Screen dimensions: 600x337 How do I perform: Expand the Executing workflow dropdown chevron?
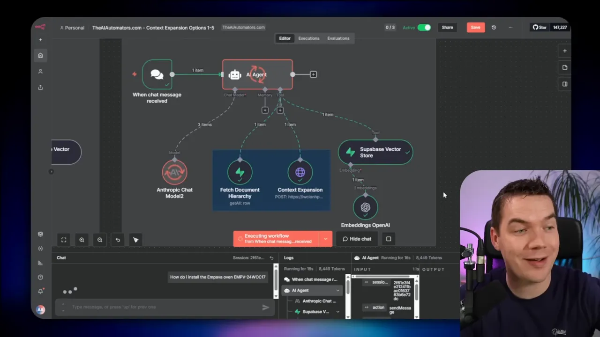coord(325,239)
